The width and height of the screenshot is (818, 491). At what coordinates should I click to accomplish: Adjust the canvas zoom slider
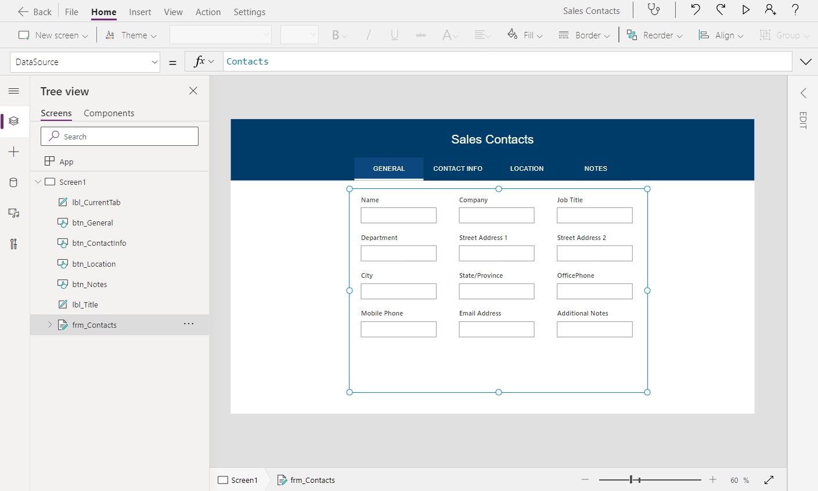632,479
